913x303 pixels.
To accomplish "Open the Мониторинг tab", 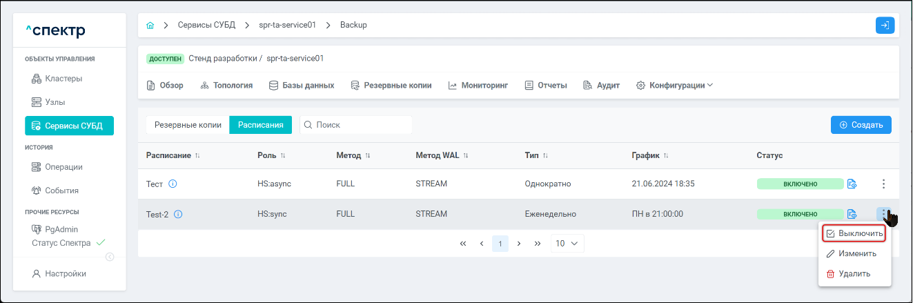I will pyautogui.click(x=478, y=86).
